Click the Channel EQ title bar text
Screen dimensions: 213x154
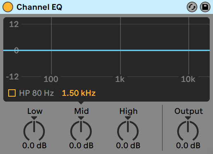tap(39, 7)
